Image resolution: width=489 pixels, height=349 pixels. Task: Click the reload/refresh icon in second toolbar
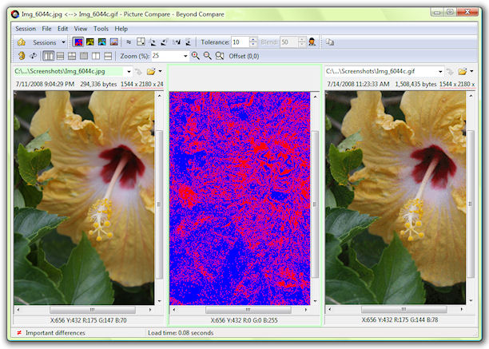pos(22,56)
